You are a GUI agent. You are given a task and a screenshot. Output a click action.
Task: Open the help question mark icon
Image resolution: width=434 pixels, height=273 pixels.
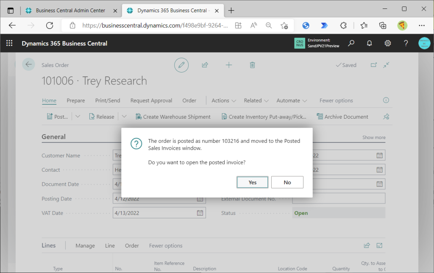tap(406, 43)
